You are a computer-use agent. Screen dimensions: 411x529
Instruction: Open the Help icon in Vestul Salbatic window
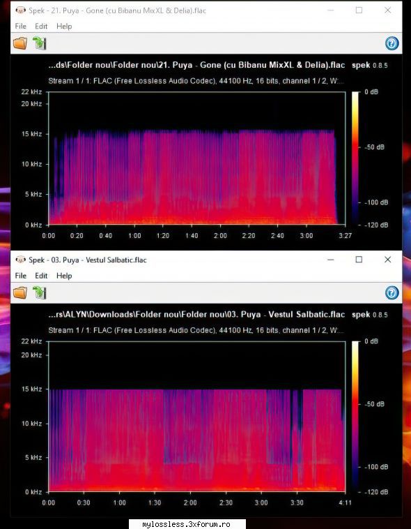coord(391,292)
